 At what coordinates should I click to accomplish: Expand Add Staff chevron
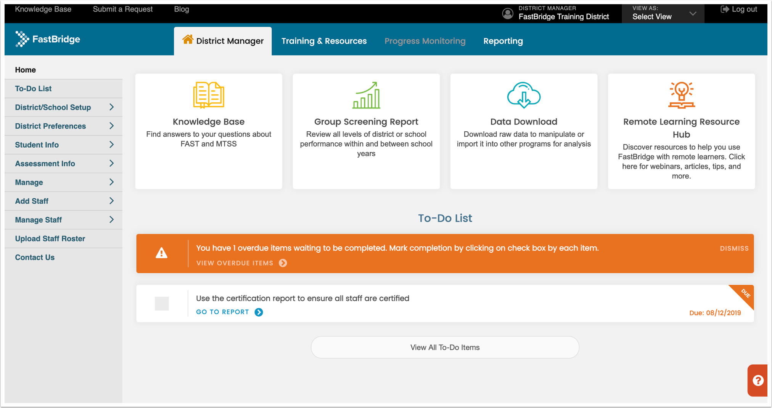pos(112,201)
